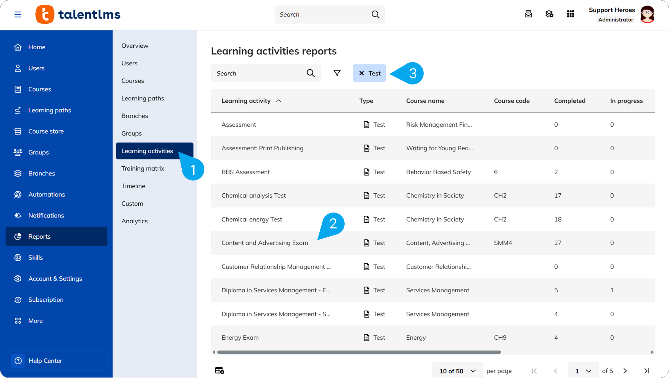Click the table columns settings icon
This screenshot has height=378, width=669.
point(219,370)
